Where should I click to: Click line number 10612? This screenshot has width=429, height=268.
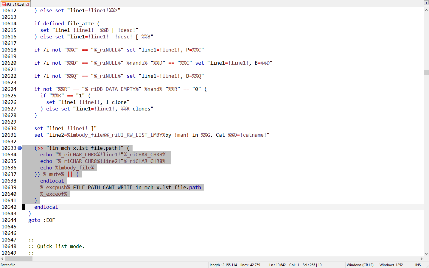9,10
